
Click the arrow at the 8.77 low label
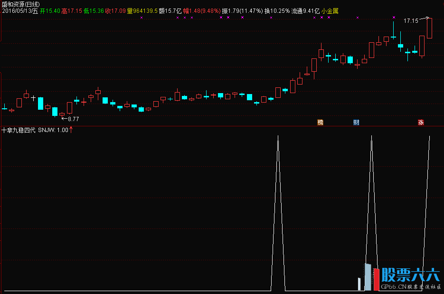coord(64,118)
